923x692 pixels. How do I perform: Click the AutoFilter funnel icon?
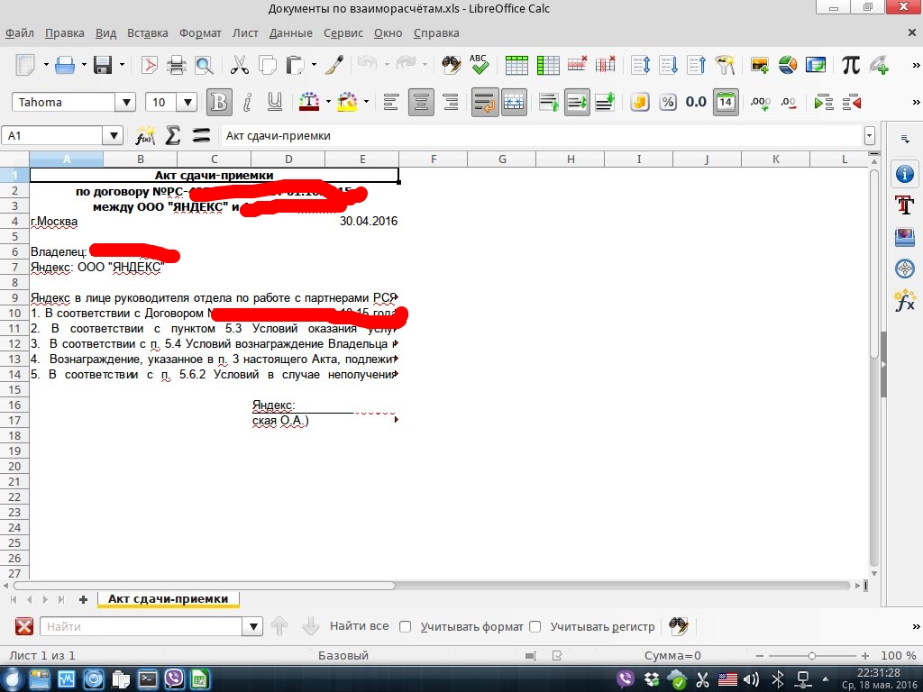tap(726, 65)
